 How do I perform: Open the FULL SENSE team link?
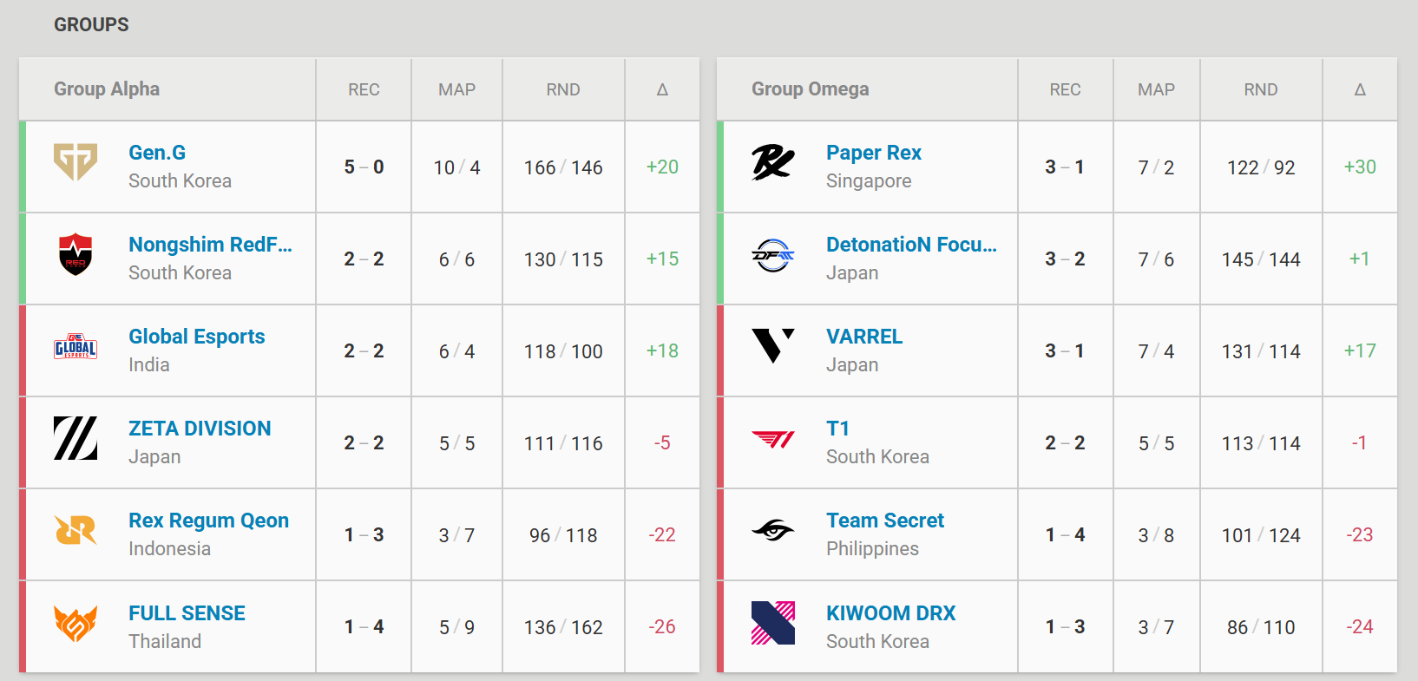coord(187,613)
